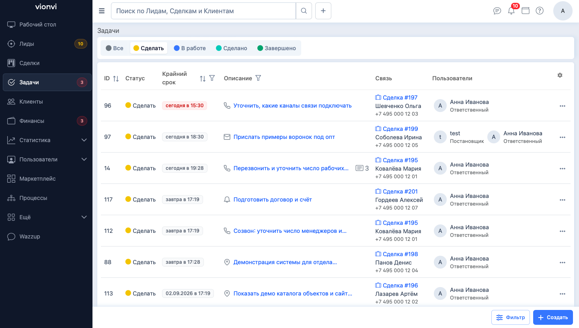579x328 pixels.
Task: Click the plus quick-add button in top bar
Action: (323, 11)
